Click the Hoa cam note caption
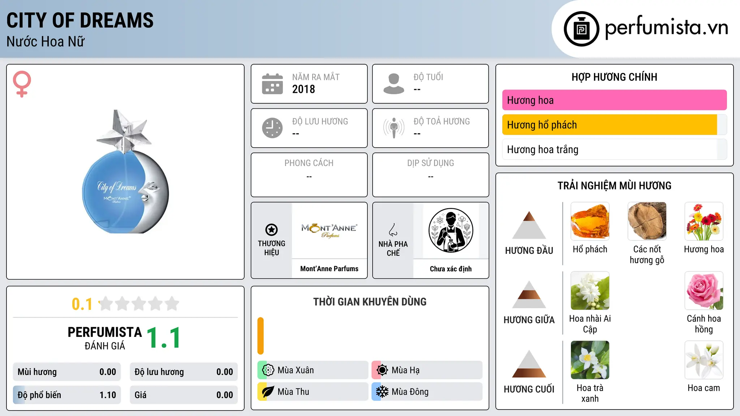The height and width of the screenshot is (416, 740). 704,388
